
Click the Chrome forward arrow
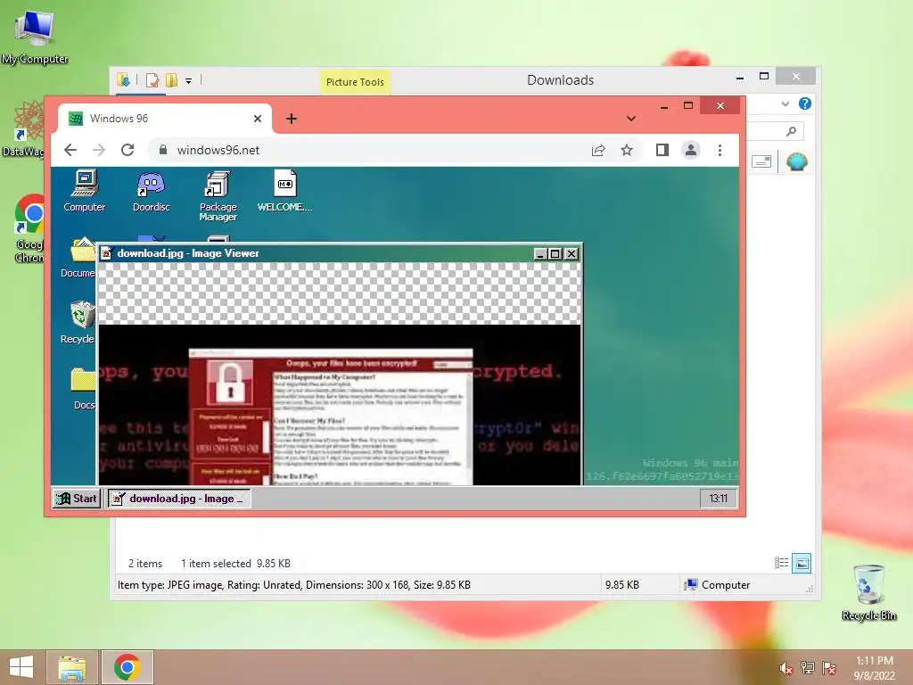(99, 150)
